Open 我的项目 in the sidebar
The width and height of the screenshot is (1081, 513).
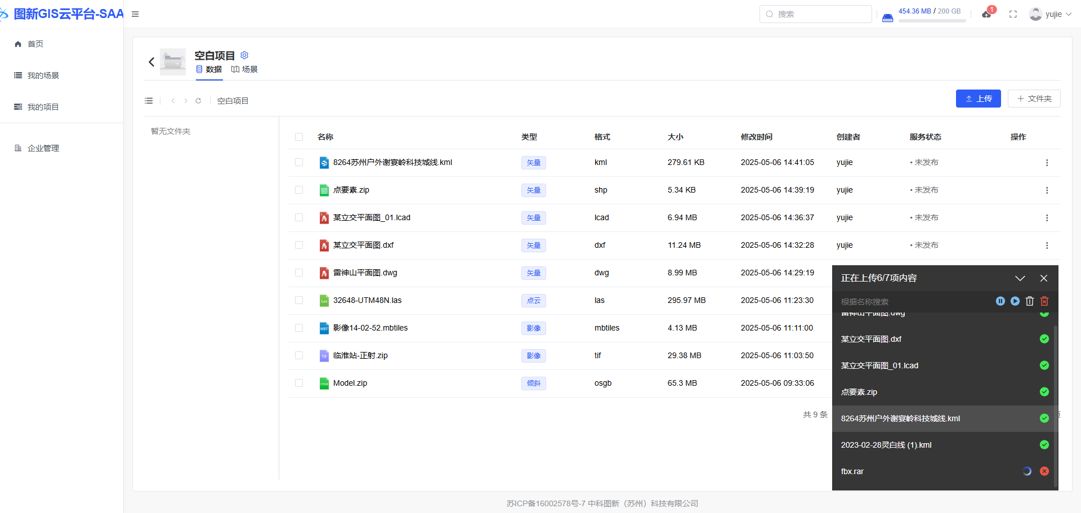(43, 107)
